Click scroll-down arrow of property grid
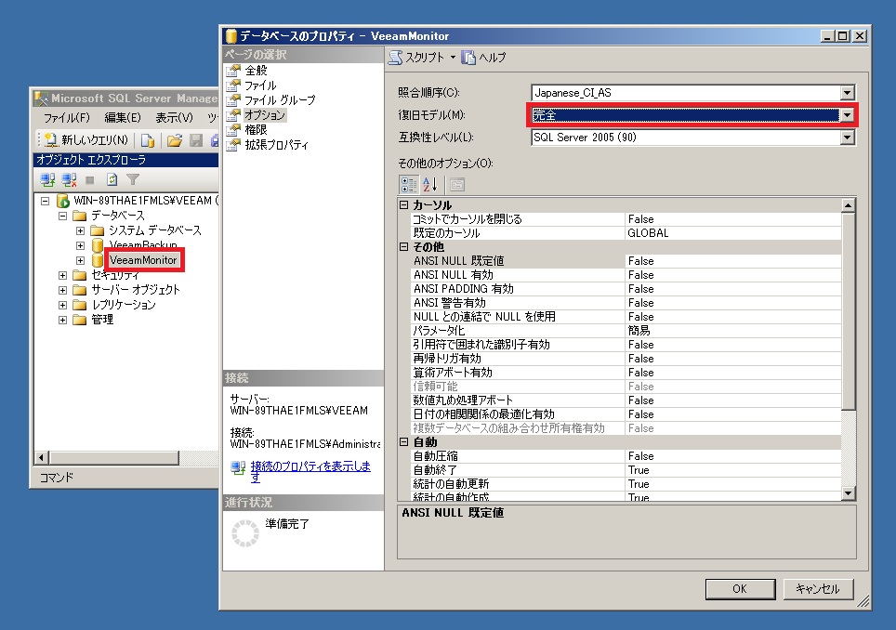The image size is (896, 630). click(848, 492)
